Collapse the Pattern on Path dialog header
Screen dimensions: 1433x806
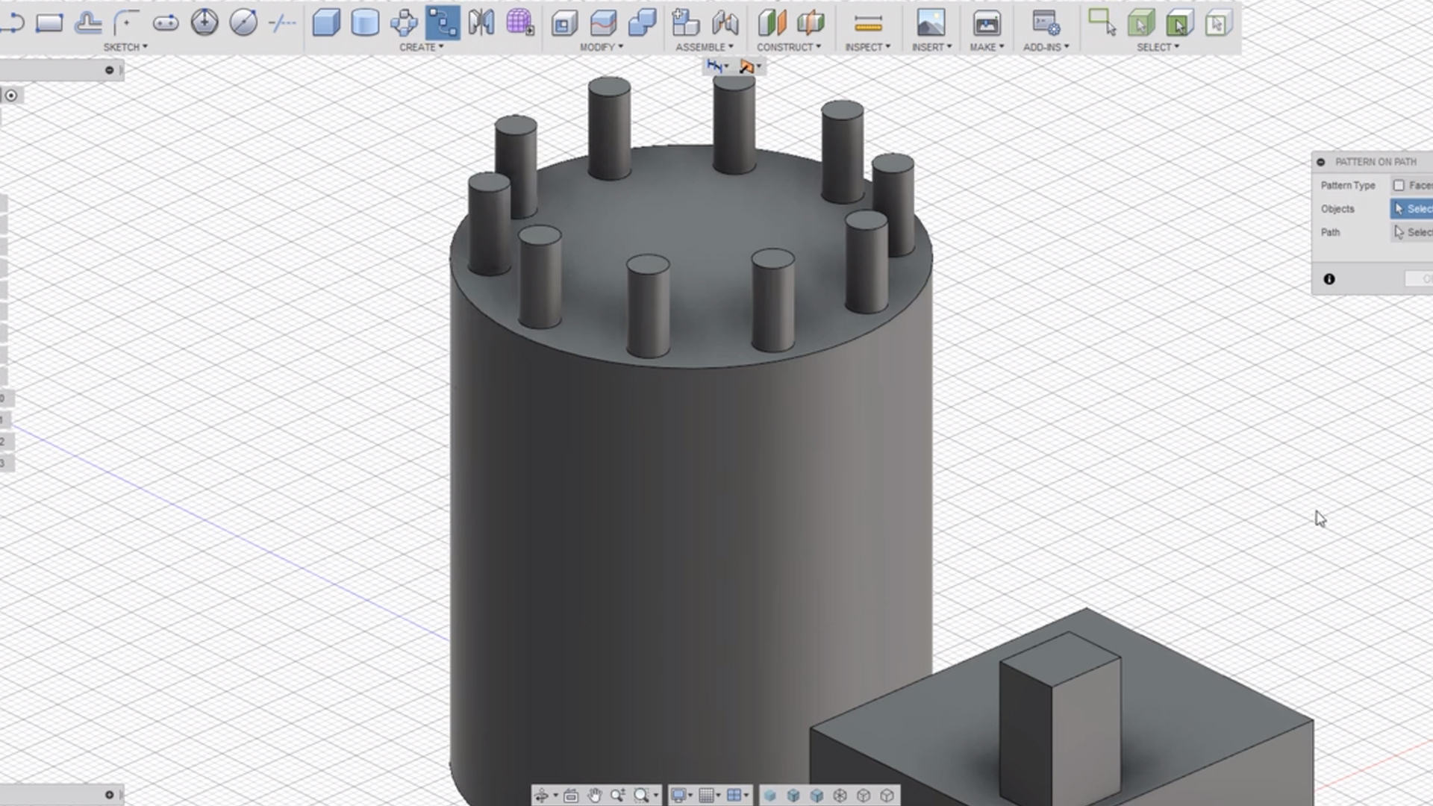pos(1323,162)
